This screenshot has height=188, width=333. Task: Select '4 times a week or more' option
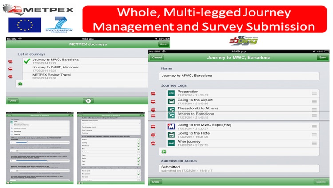click(x=111, y=120)
